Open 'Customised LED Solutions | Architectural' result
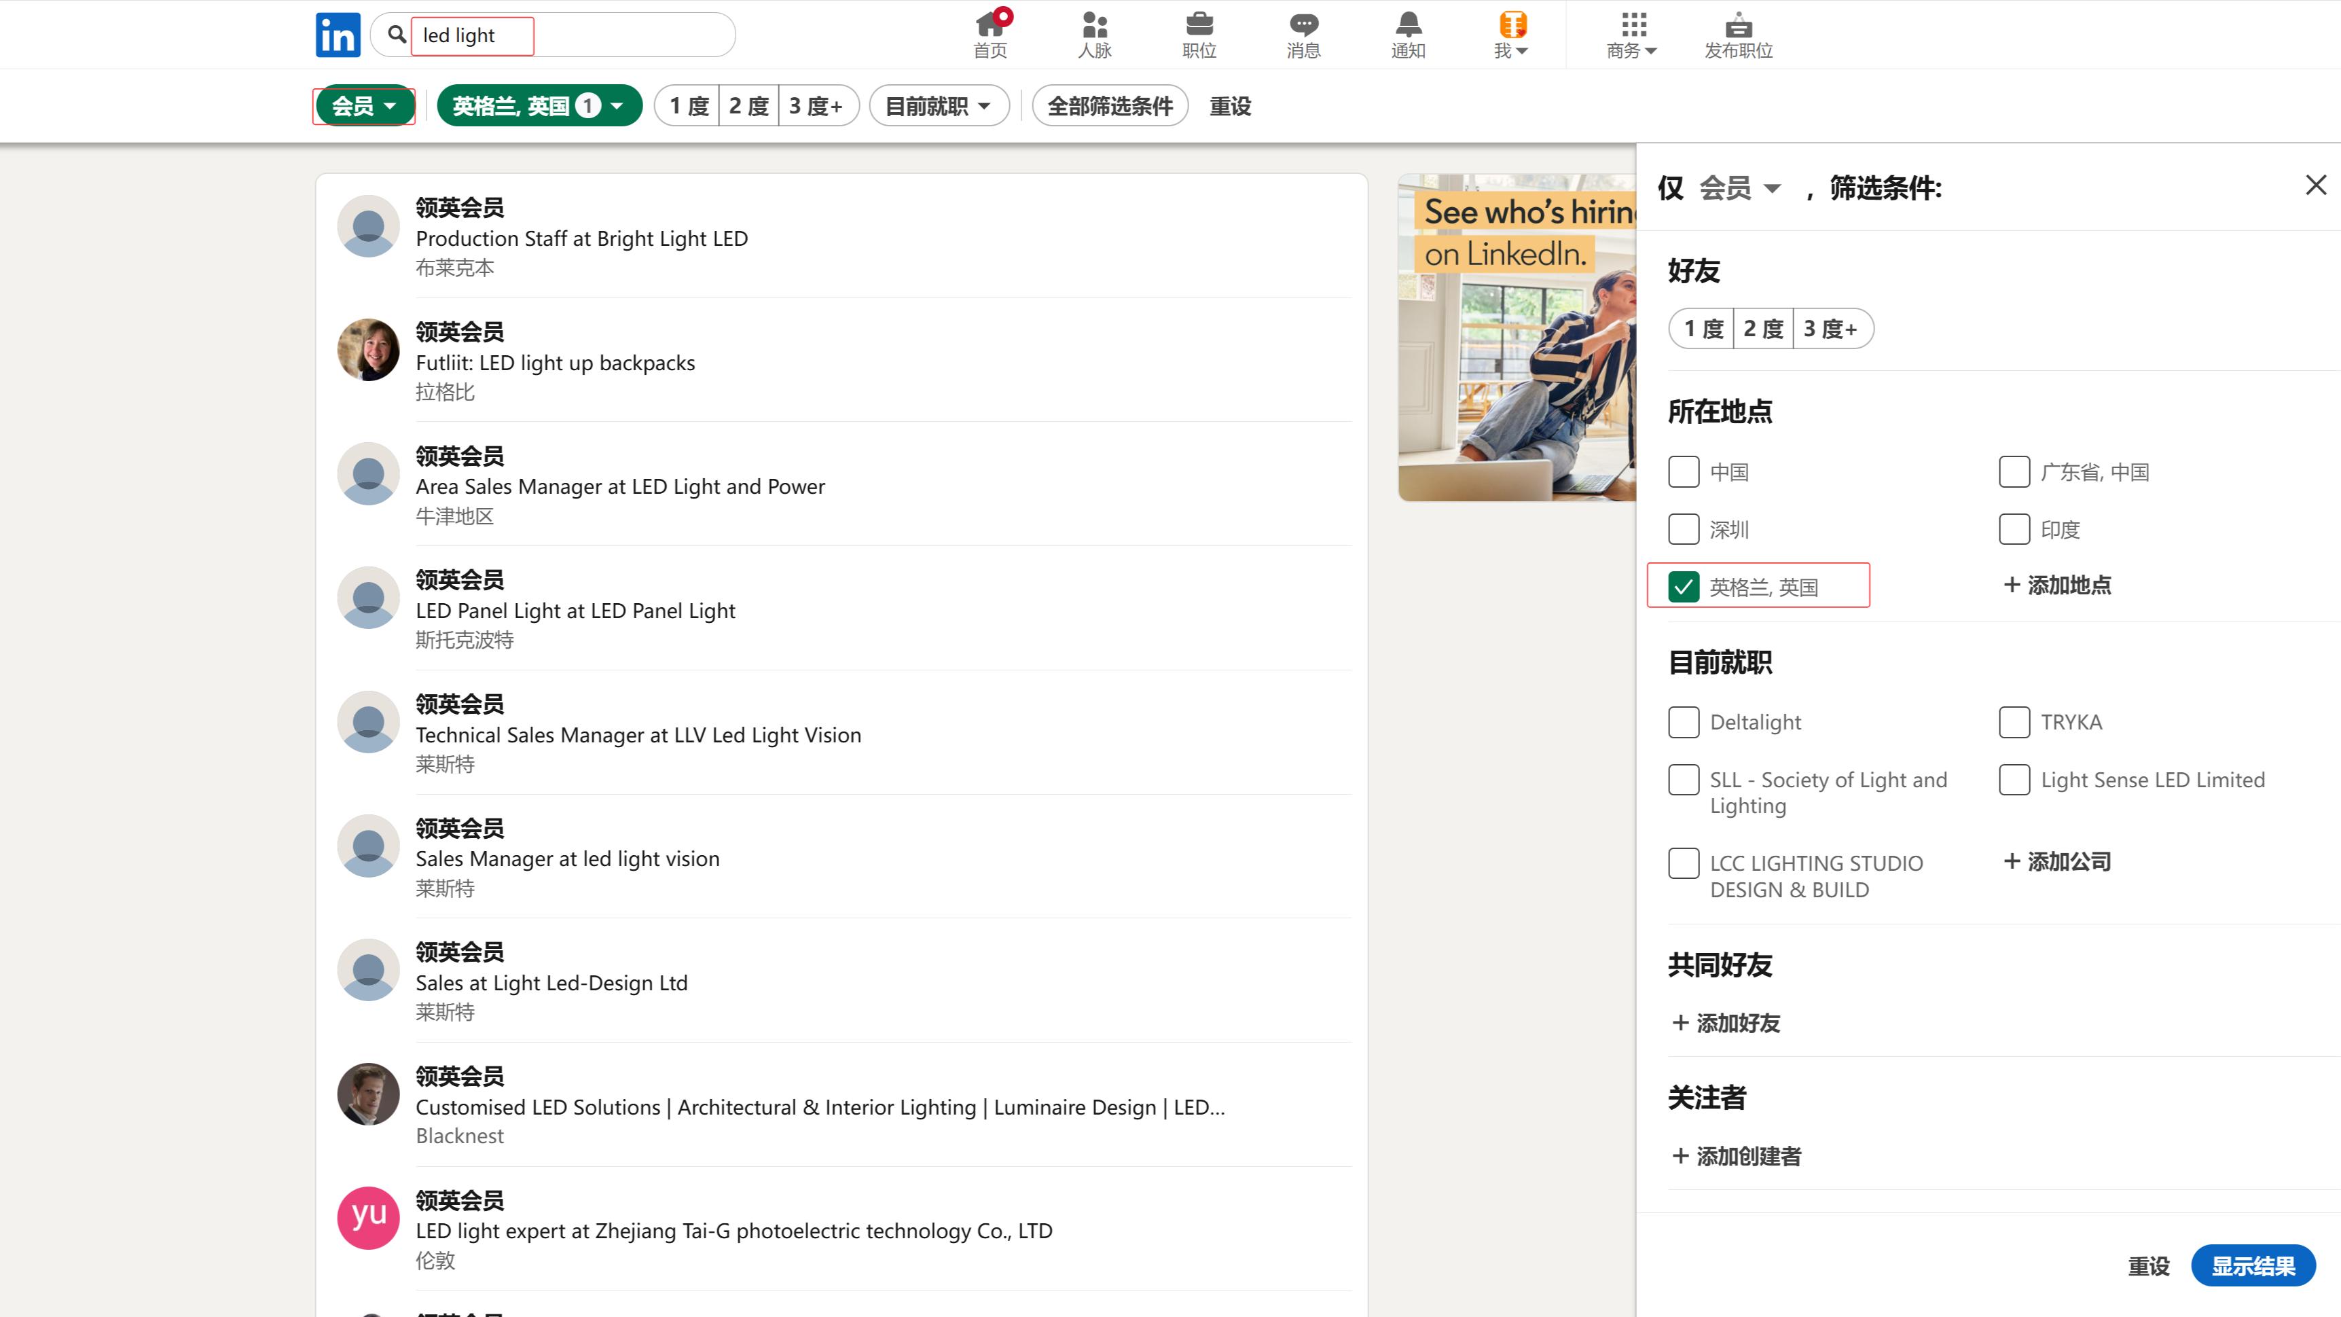Viewport: 2341px width, 1317px height. [820, 1108]
